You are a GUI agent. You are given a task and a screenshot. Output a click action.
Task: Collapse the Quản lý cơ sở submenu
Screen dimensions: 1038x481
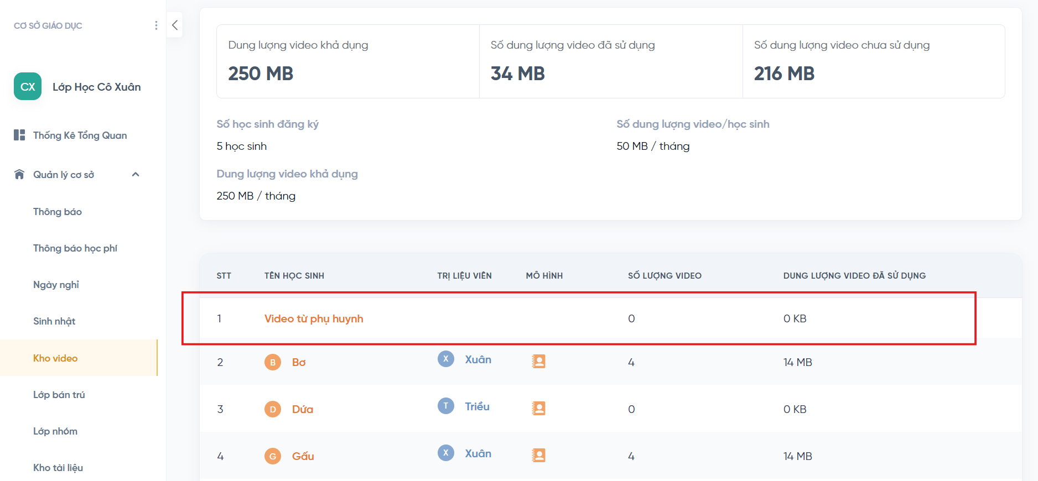pos(136,175)
